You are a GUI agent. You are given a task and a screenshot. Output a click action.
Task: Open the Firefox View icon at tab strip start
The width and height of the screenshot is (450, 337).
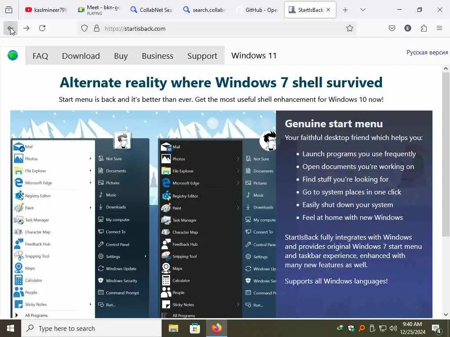click(9, 10)
